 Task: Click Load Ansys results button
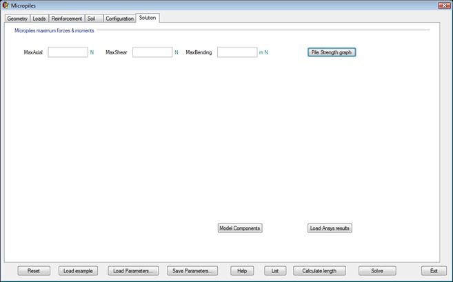(330, 228)
